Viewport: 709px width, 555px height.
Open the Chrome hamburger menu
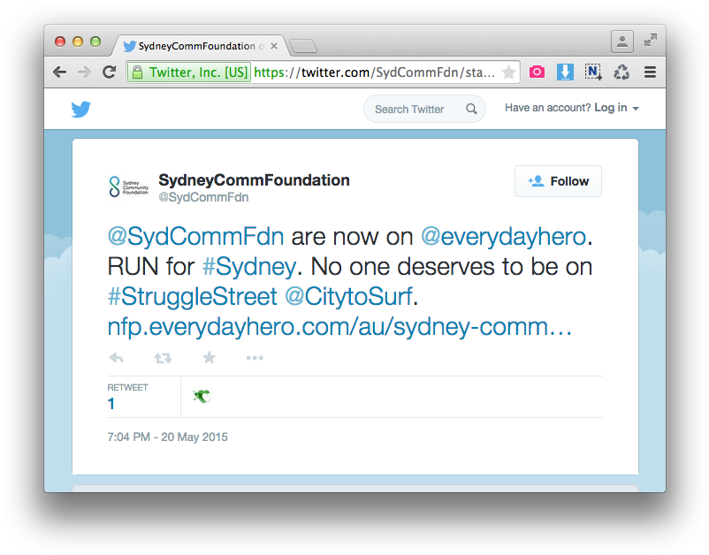point(650,72)
